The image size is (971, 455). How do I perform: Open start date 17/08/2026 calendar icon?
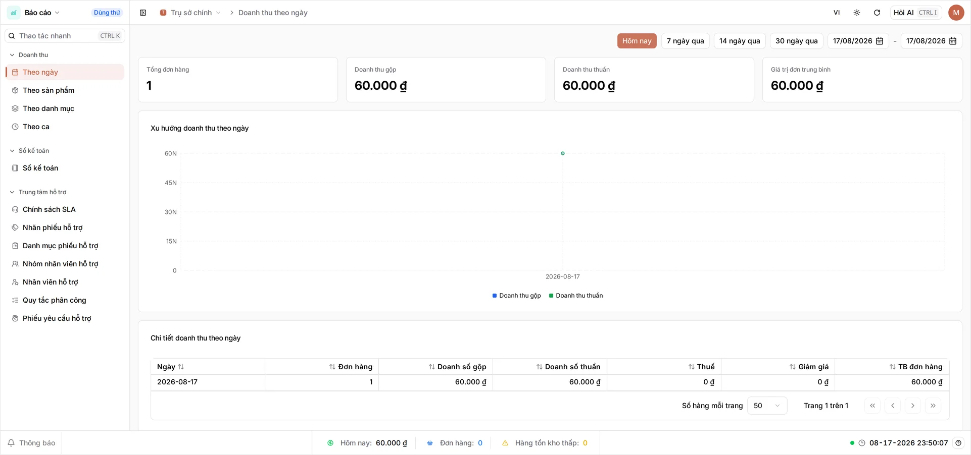pos(880,41)
